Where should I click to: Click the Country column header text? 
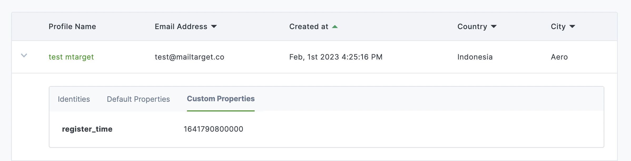[472, 26]
